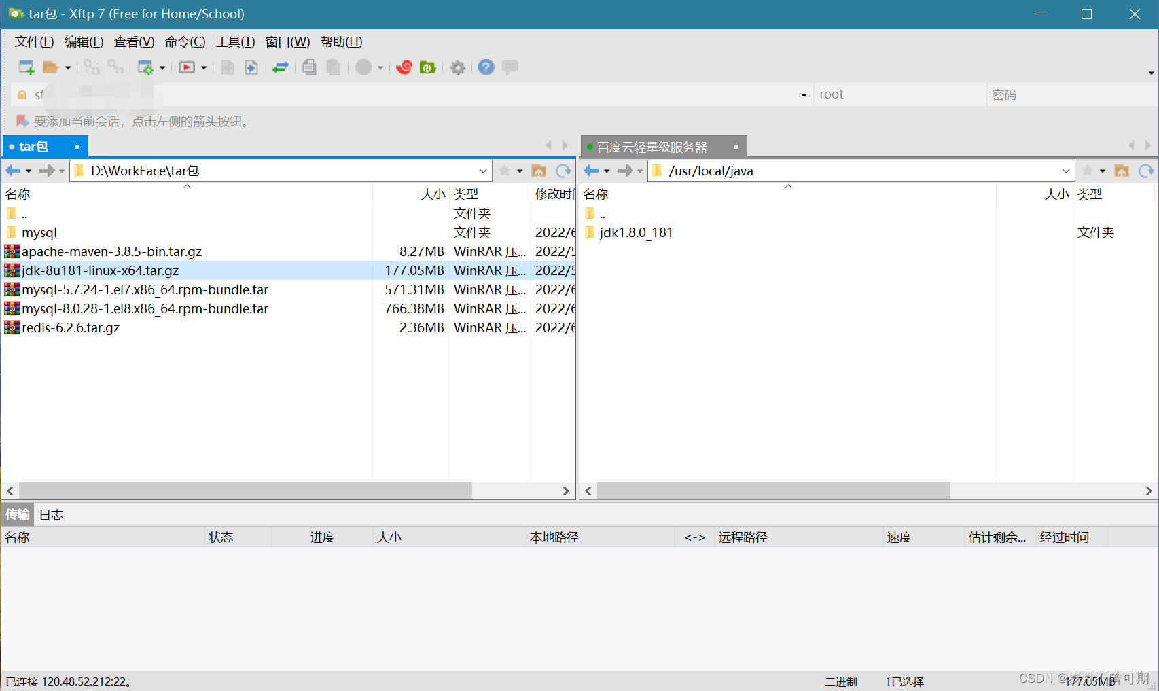Viewport: 1159px width, 691px height.
Task: Click the green Xftp launch icon
Action: [427, 67]
